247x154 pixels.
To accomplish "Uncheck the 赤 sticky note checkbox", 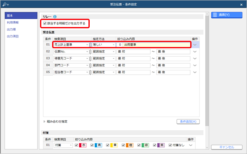I will tap(76, 145).
